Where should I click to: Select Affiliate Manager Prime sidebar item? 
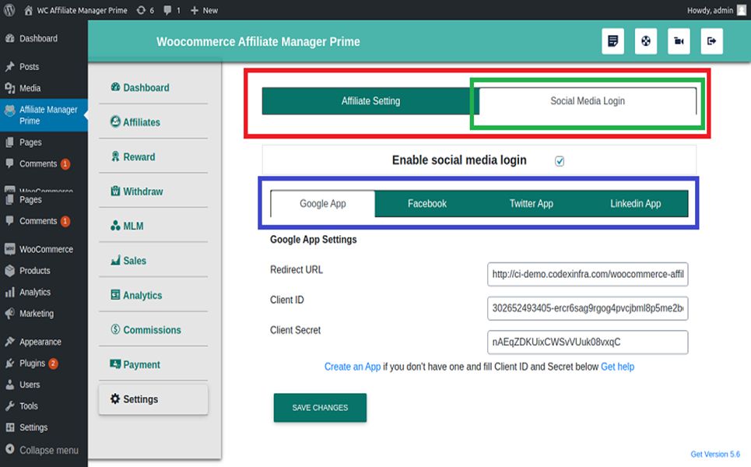(x=44, y=115)
